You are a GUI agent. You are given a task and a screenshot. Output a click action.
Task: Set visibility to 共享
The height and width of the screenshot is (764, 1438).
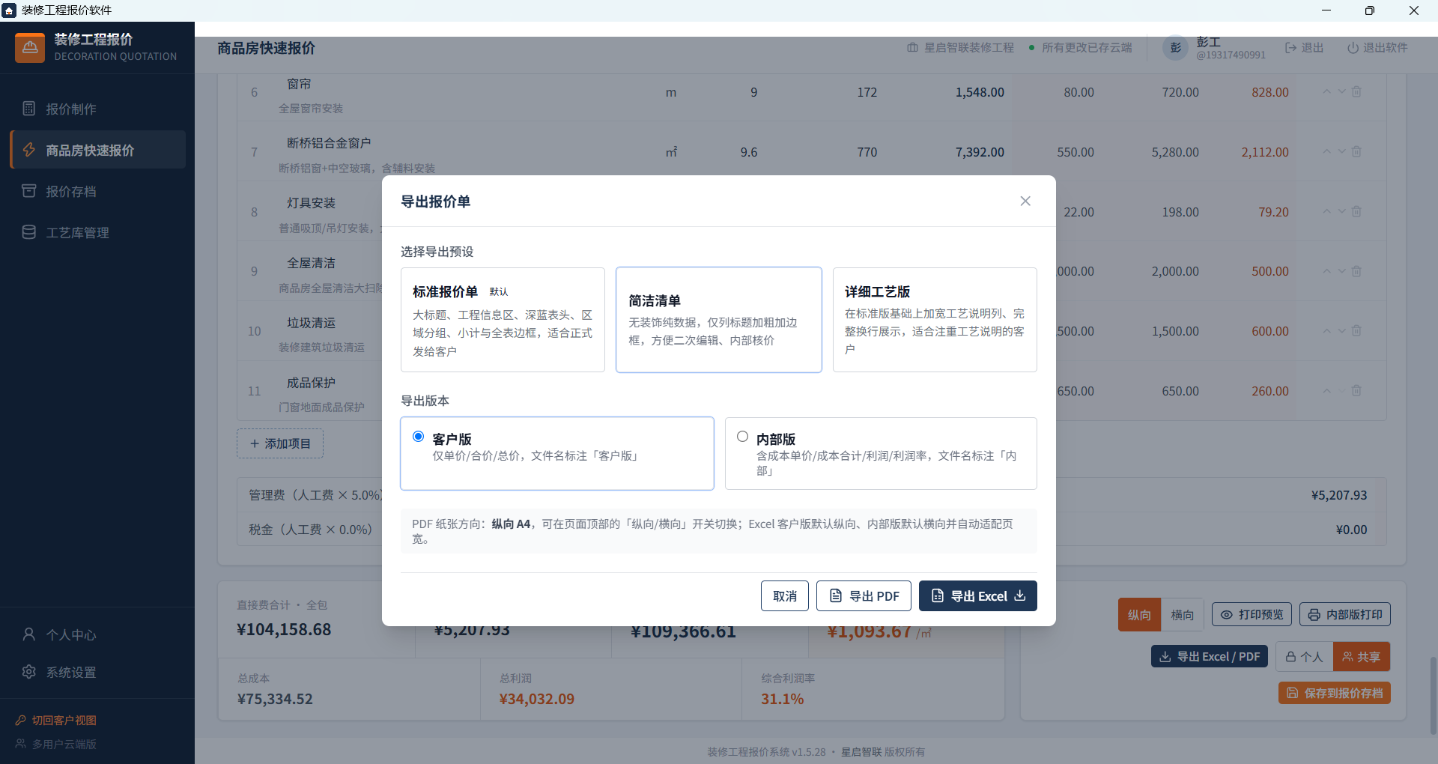click(1362, 657)
